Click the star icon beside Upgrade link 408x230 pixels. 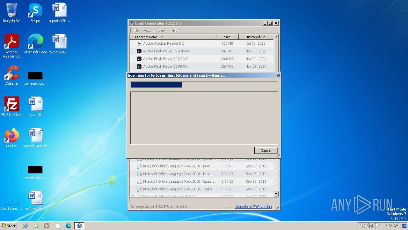coord(231,207)
